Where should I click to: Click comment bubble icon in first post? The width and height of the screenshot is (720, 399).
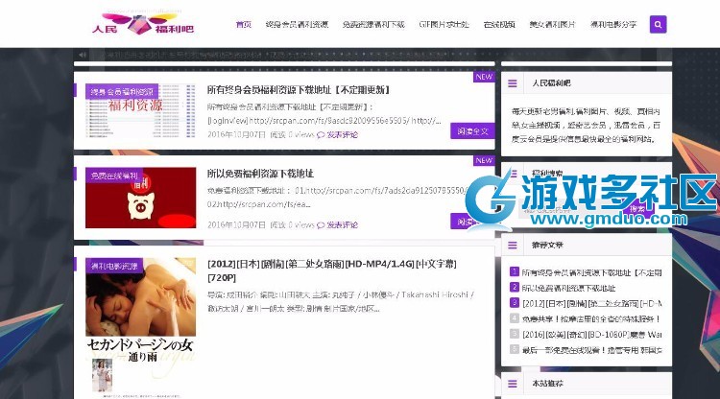pyautogui.click(x=321, y=135)
